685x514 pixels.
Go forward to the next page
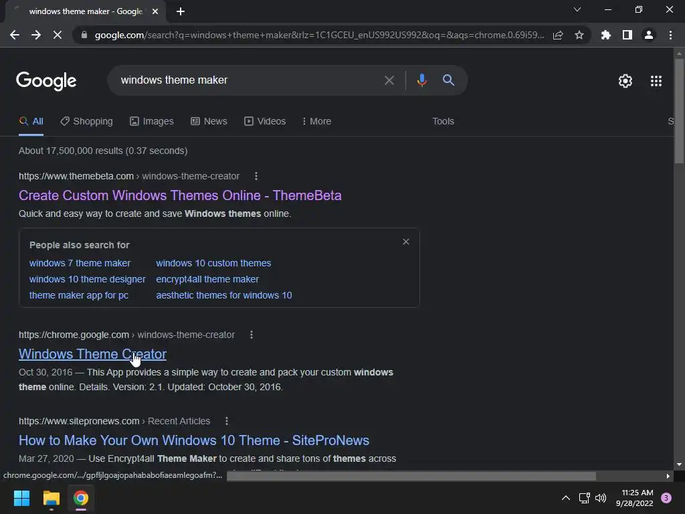point(36,35)
